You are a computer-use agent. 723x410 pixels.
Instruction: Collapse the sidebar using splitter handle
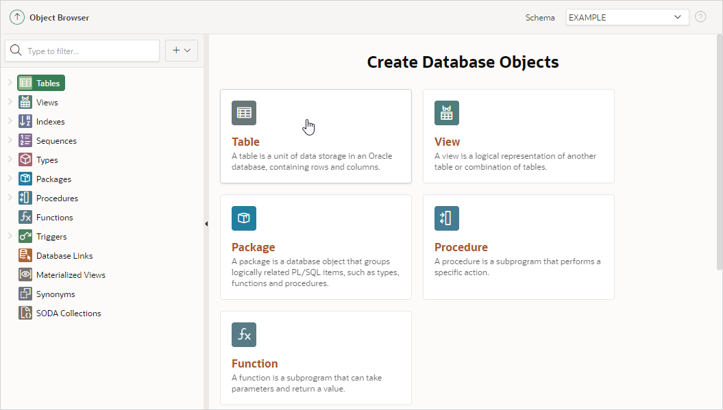pos(206,224)
